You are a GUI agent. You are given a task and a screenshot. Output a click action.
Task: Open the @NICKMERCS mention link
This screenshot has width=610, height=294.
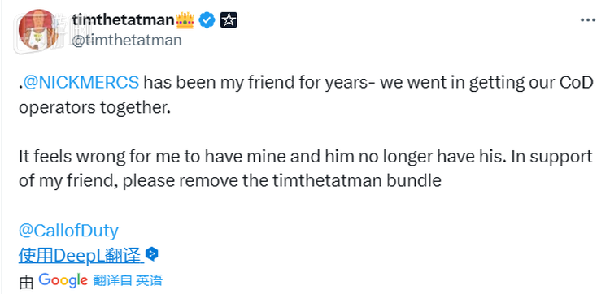[x=81, y=82]
